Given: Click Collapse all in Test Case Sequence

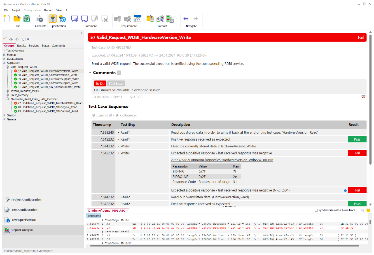Looking at the screenshot, I should 127,115.
